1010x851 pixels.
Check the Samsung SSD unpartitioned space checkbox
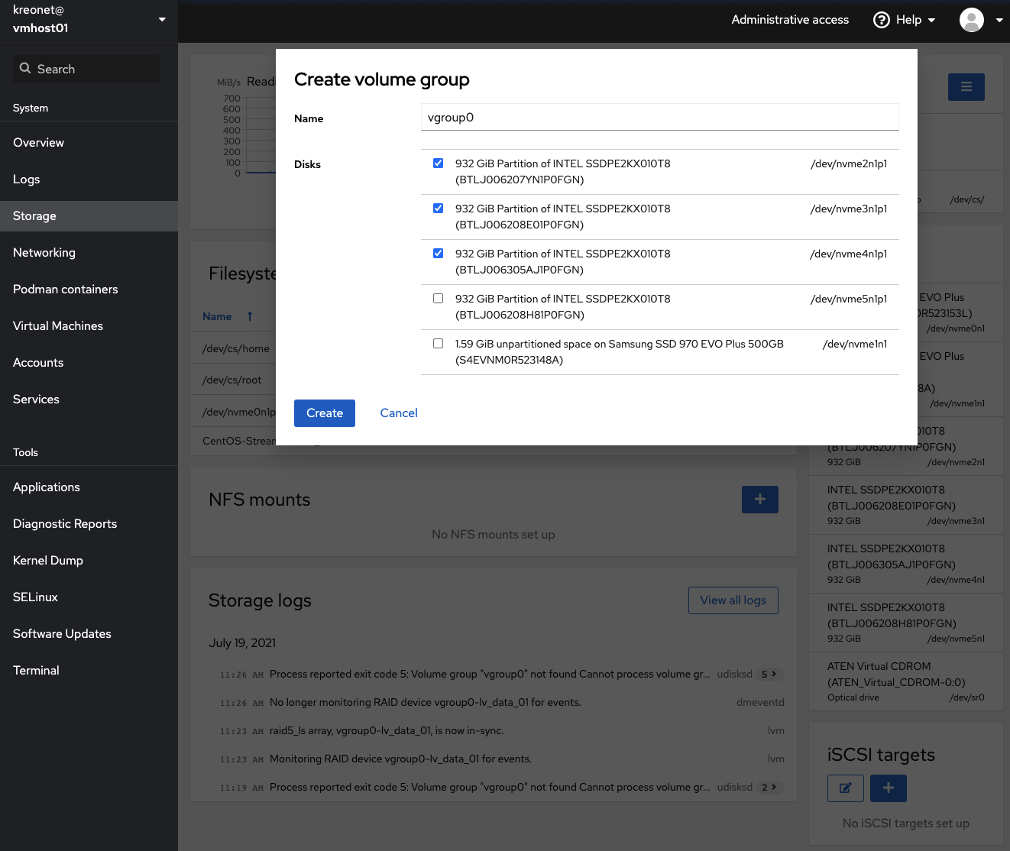pyautogui.click(x=438, y=343)
